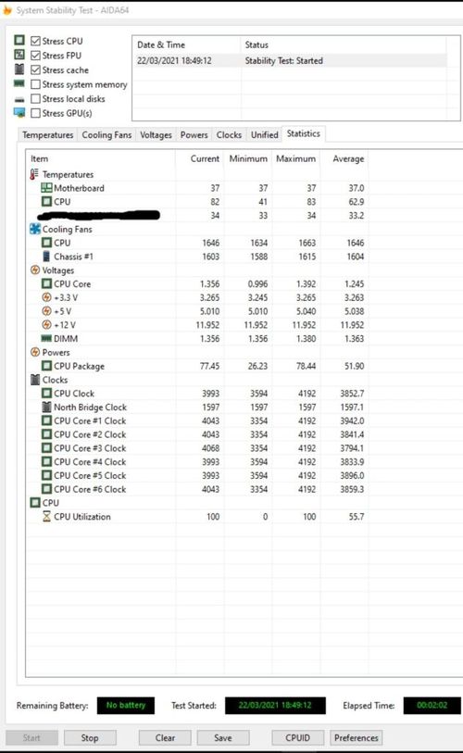Click the lightning icon of Voltages group

point(35,270)
